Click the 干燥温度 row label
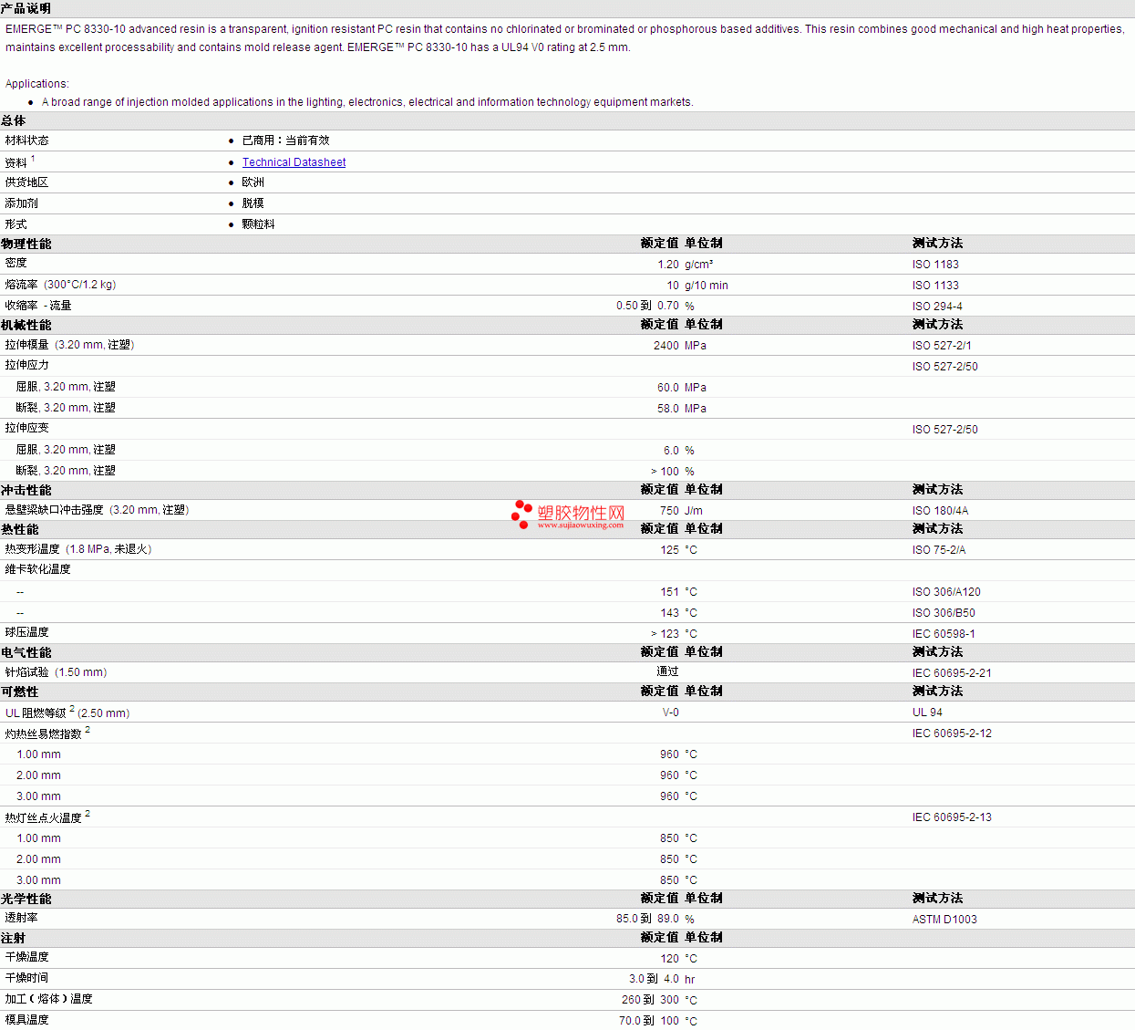The image size is (1135, 1030). pyautogui.click(x=27, y=957)
